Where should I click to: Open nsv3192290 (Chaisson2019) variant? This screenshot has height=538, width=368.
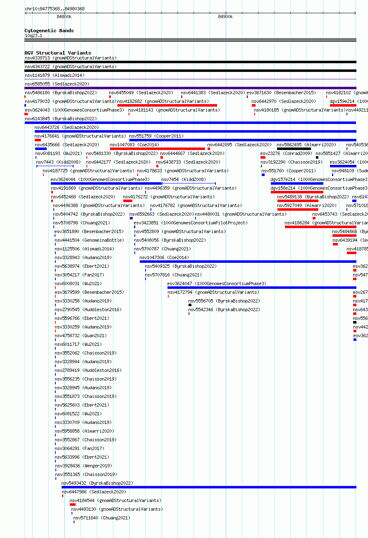(292, 162)
